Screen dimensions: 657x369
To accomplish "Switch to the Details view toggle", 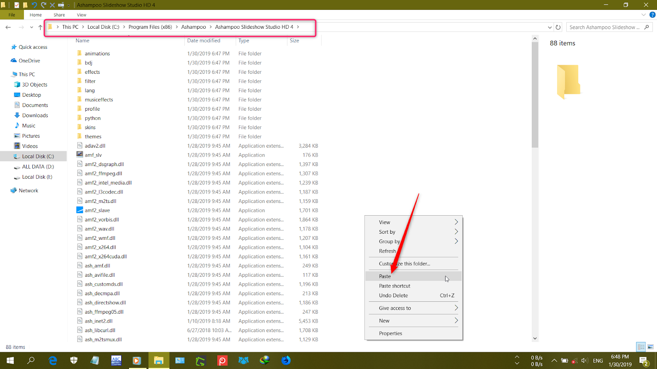I will 641,347.
